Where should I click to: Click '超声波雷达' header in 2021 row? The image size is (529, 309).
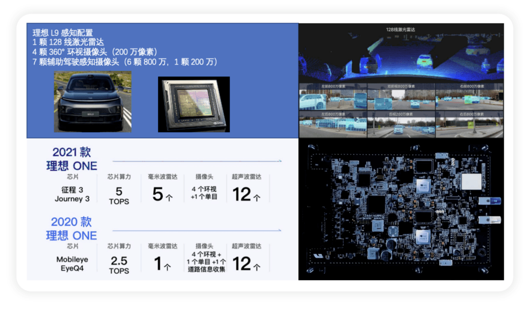[x=246, y=177]
